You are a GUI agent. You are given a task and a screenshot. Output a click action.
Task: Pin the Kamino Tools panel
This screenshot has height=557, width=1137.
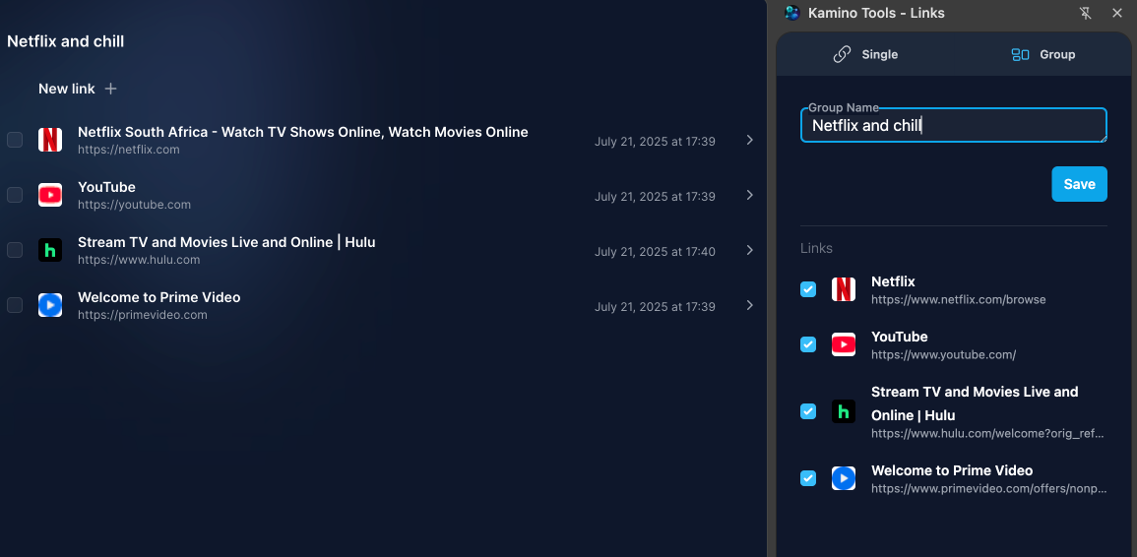tap(1086, 13)
